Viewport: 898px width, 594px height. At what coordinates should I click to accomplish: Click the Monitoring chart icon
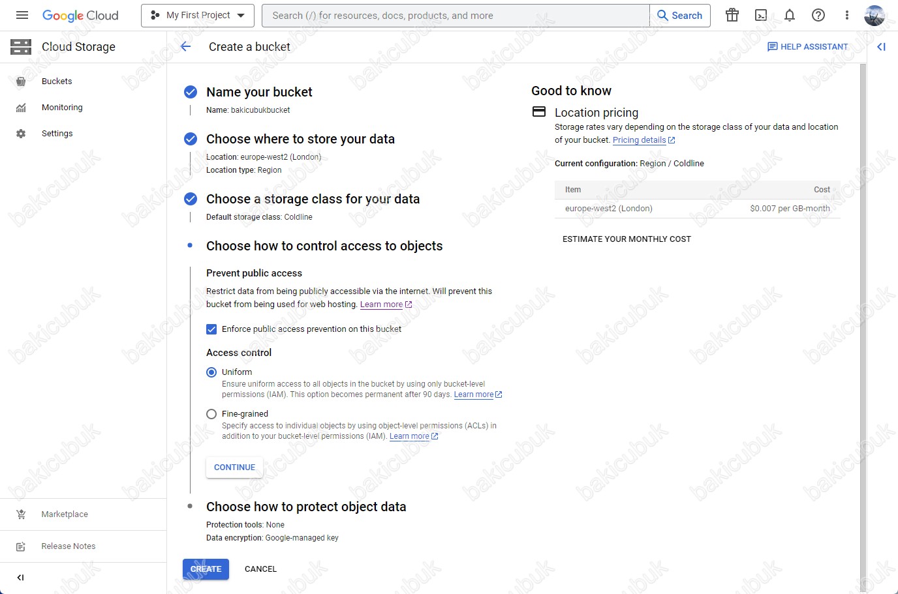coord(21,108)
